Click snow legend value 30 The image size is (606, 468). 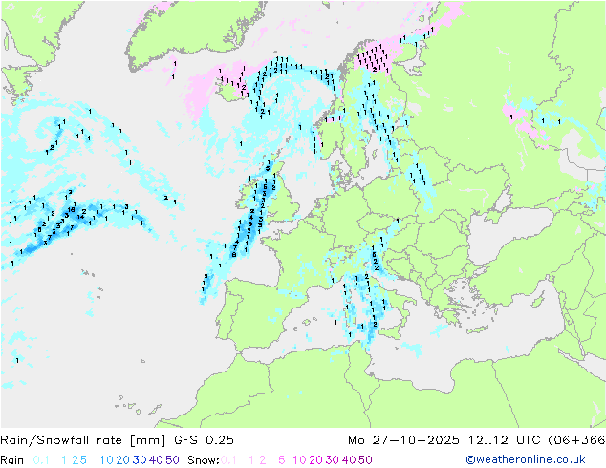point(333,460)
